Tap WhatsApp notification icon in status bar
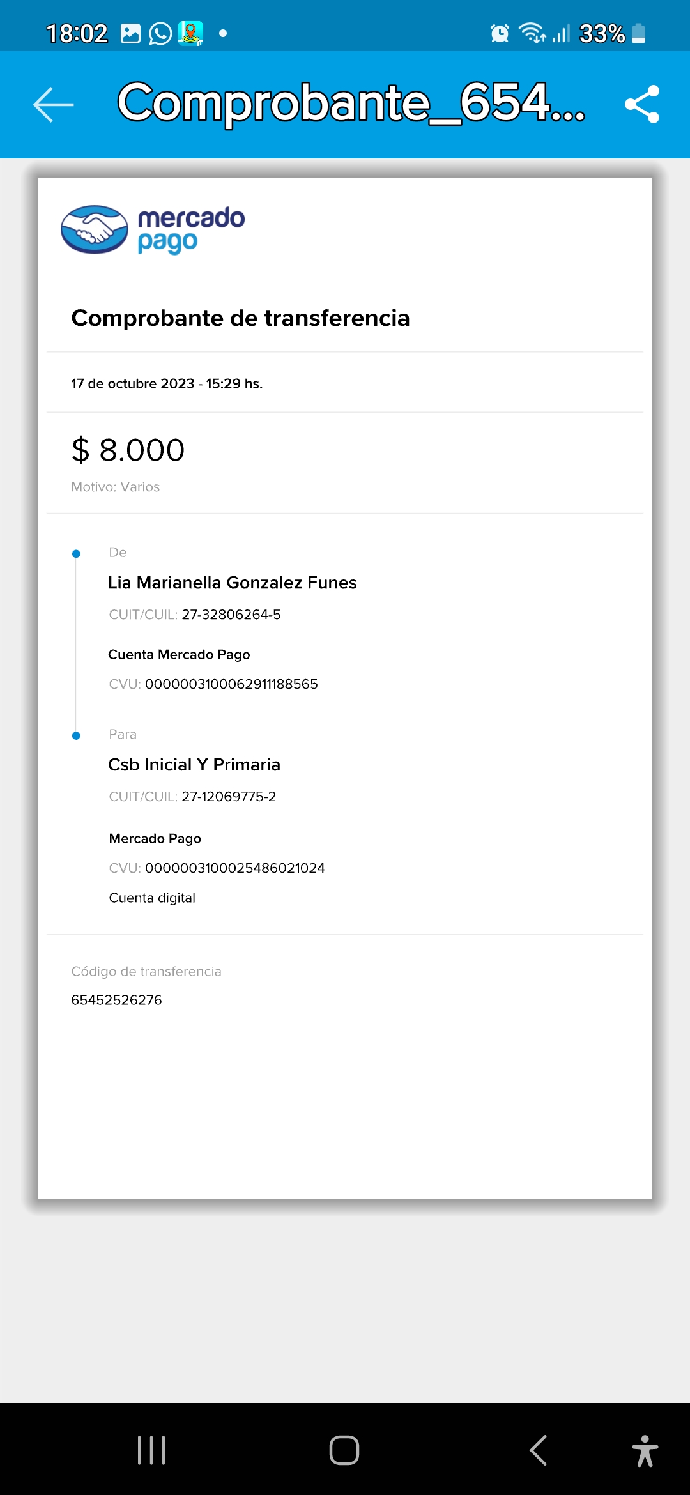This screenshot has width=690, height=1495. 160,33
